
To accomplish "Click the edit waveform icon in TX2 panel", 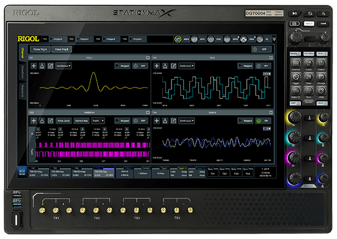I will click(x=173, y=66).
